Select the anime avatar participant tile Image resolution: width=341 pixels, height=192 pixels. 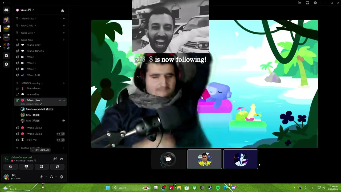(x=241, y=159)
